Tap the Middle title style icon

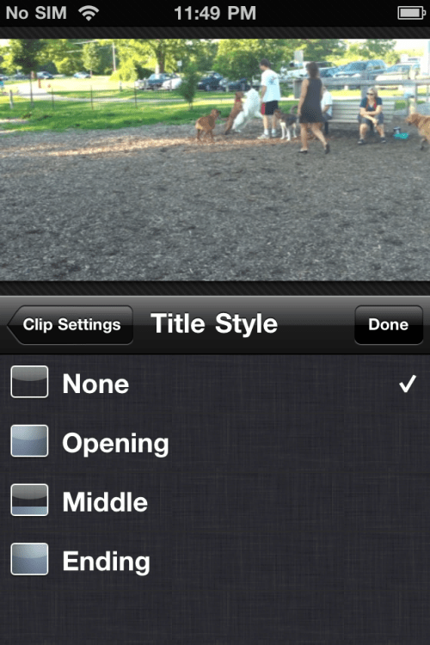pos(29,501)
